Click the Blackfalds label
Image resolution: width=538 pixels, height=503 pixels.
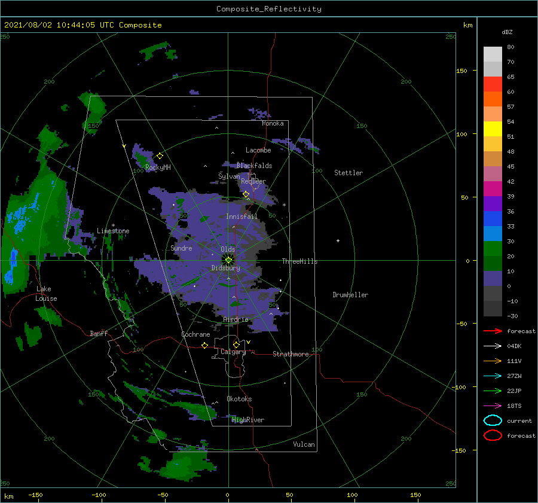click(254, 166)
